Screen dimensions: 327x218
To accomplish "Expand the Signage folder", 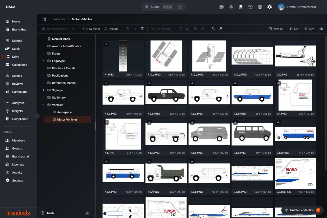I will 43,90.
